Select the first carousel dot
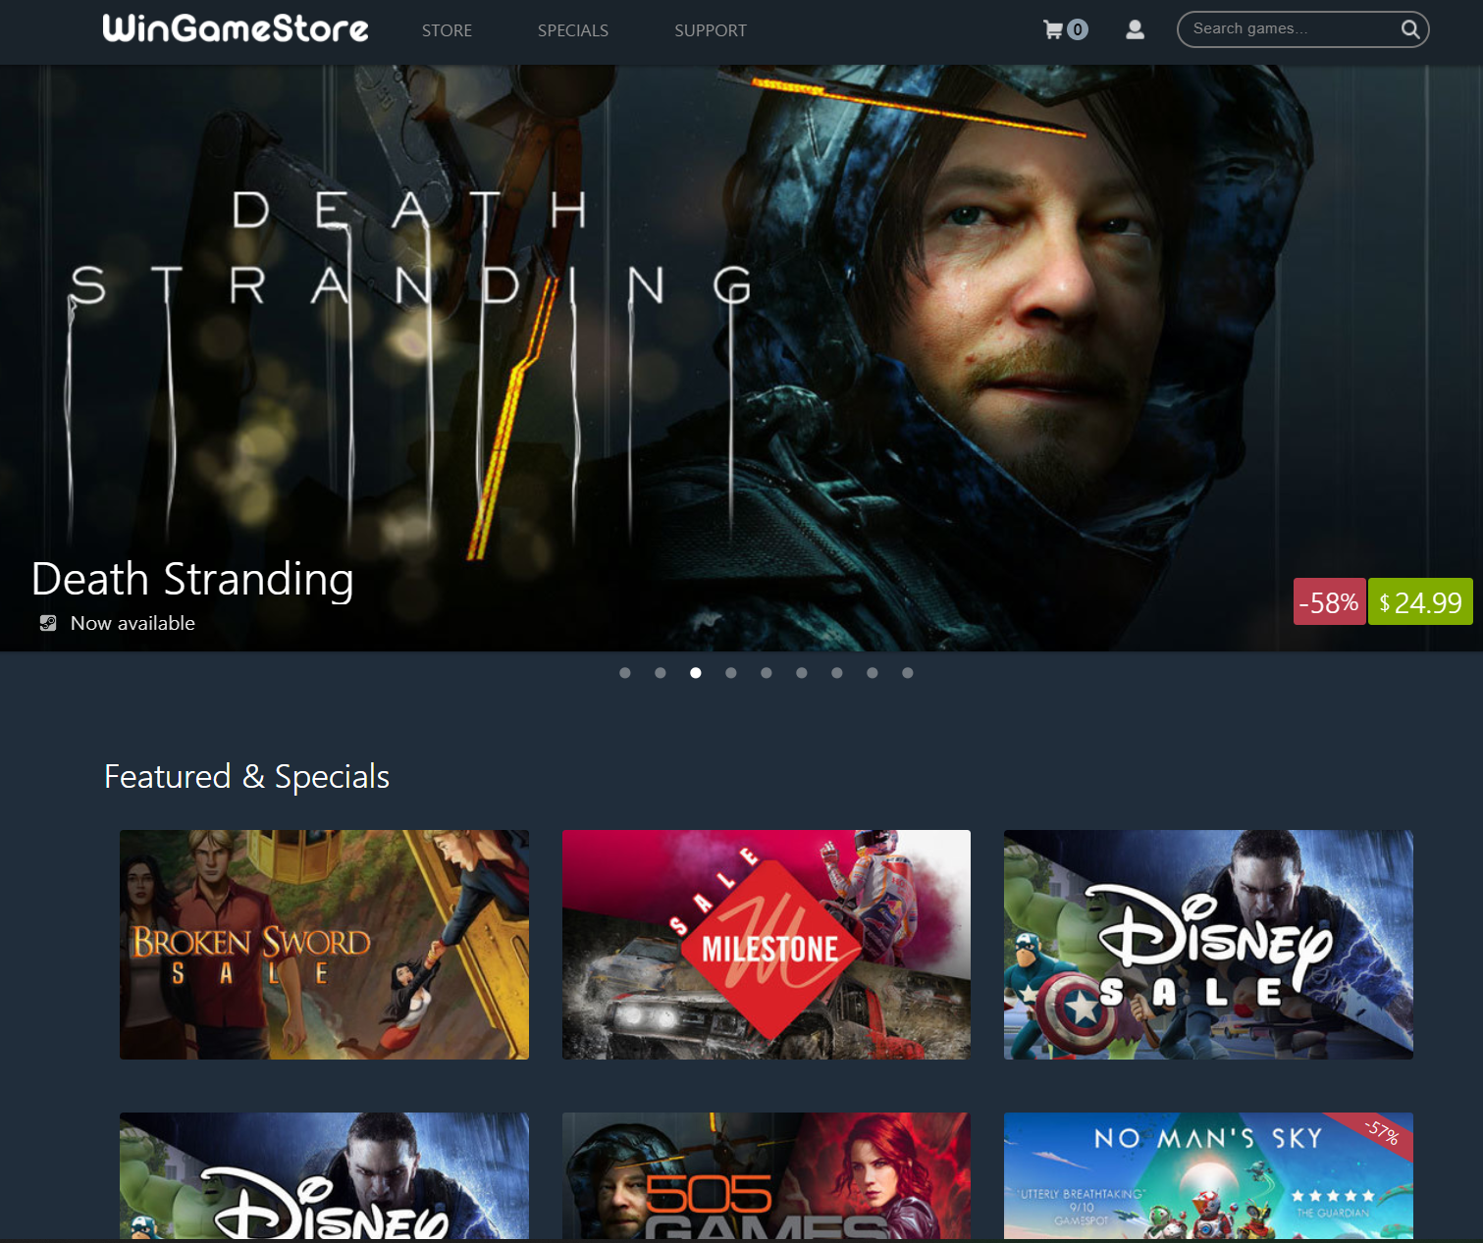This screenshot has width=1483, height=1243. pos(625,673)
